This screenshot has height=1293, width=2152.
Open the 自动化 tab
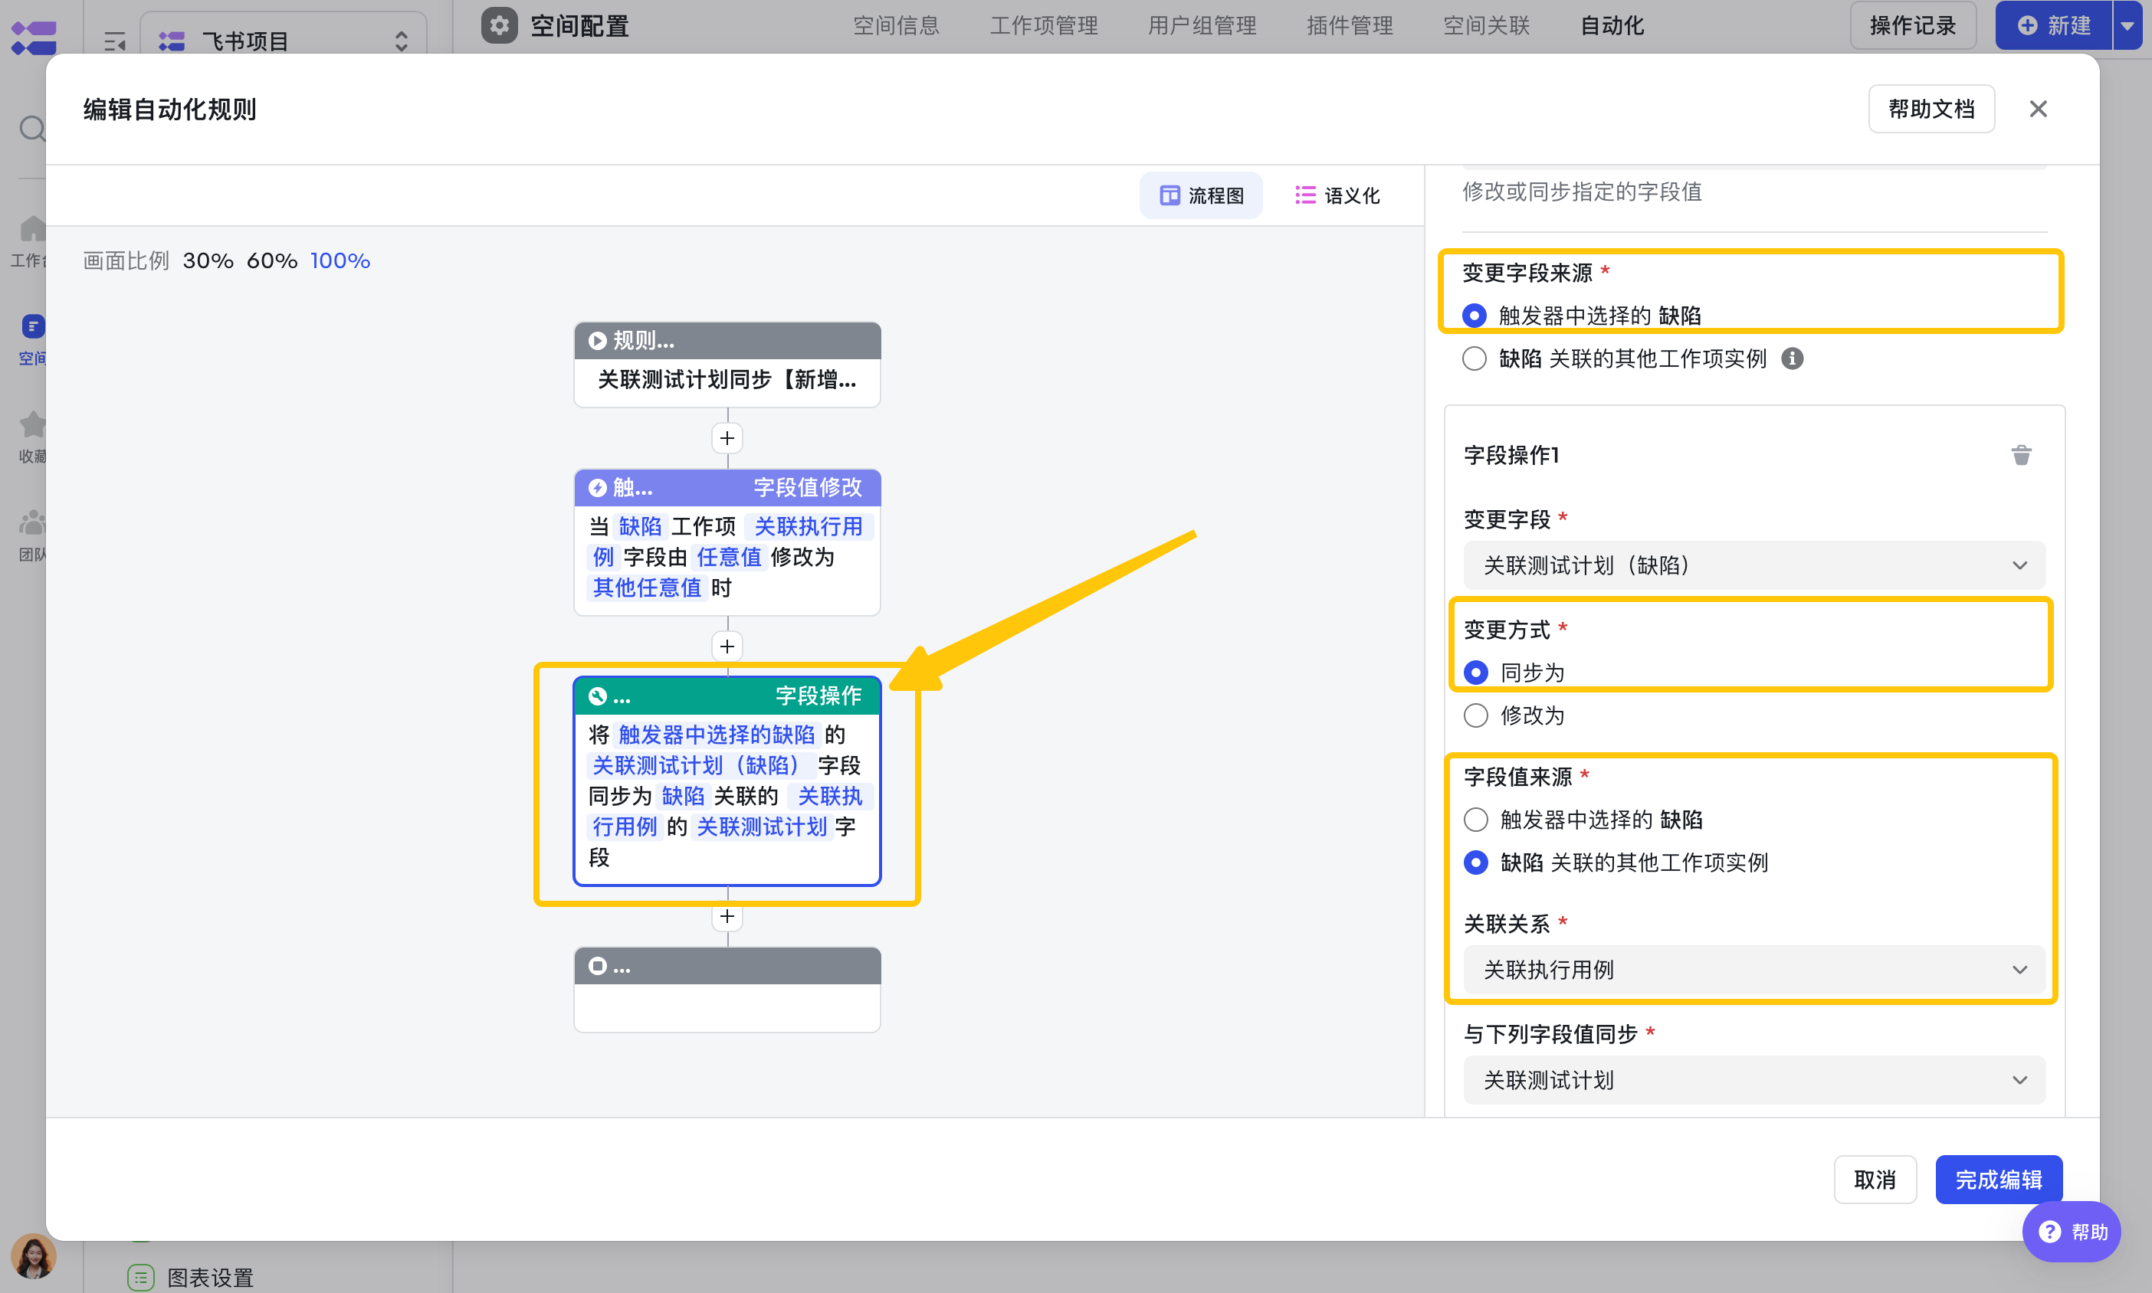[1612, 25]
